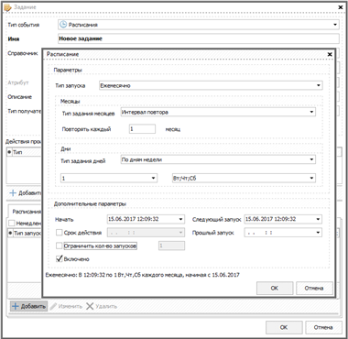Confirm schedule with OK in Расписание dialog
This screenshot has width=348, height=339.
[x=275, y=288]
